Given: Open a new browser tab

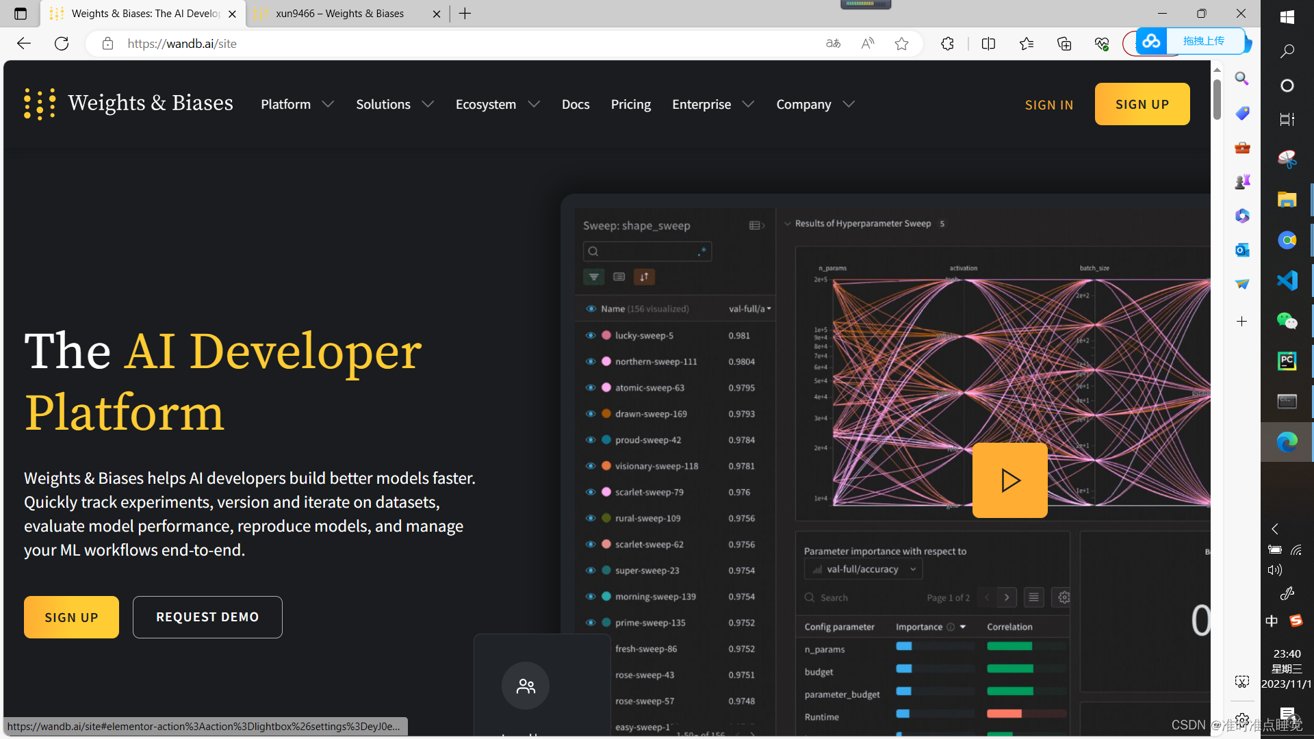Looking at the screenshot, I should tap(465, 14).
